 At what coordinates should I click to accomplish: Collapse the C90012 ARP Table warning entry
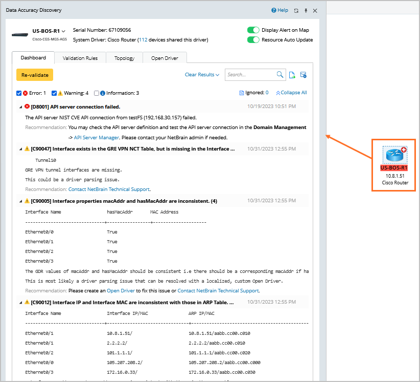pyautogui.click(x=20, y=303)
